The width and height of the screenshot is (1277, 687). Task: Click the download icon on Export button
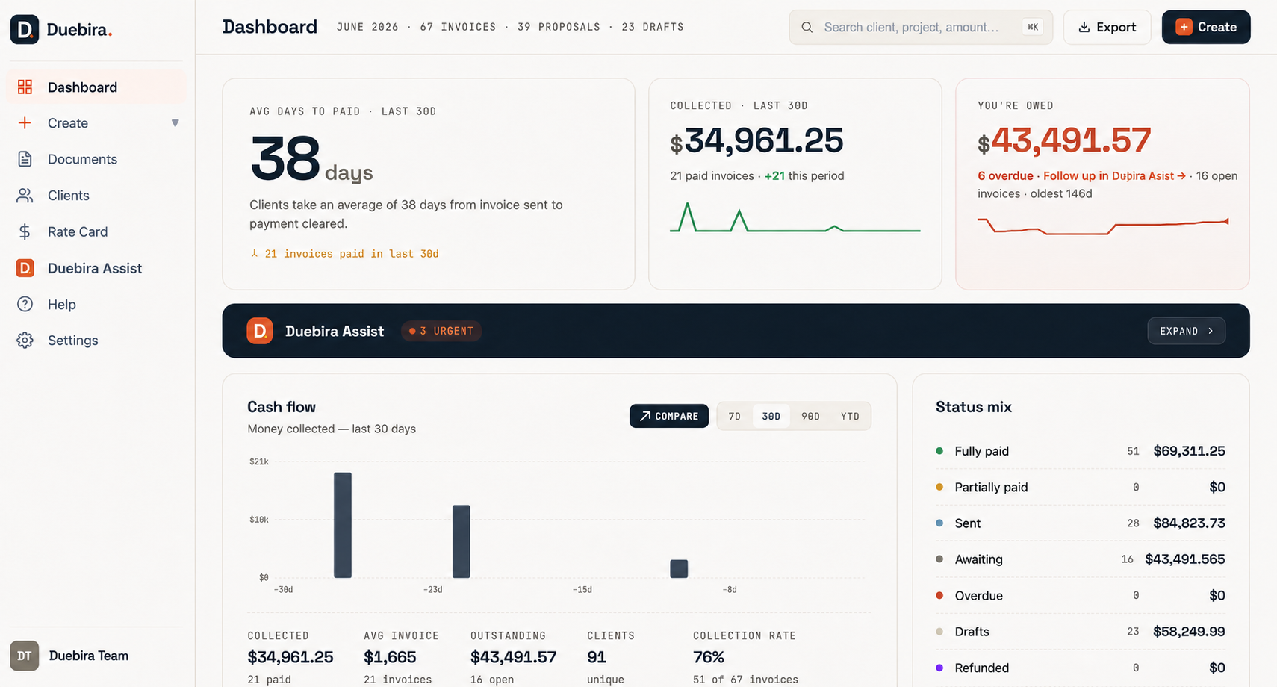[x=1084, y=28]
